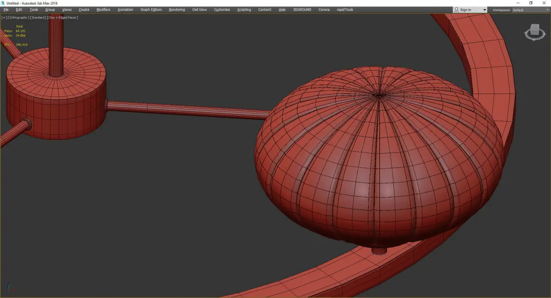The width and height of the screenshot is (551, 298).
Task: Open the Tools menu
Action: coord(34,10)
